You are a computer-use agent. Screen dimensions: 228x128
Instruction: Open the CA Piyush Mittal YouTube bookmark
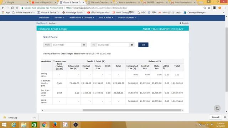[x=98, y=12]
